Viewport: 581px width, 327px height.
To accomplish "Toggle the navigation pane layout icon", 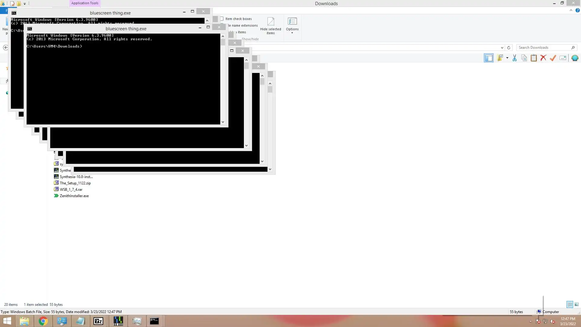I will [x=488, y=58].
